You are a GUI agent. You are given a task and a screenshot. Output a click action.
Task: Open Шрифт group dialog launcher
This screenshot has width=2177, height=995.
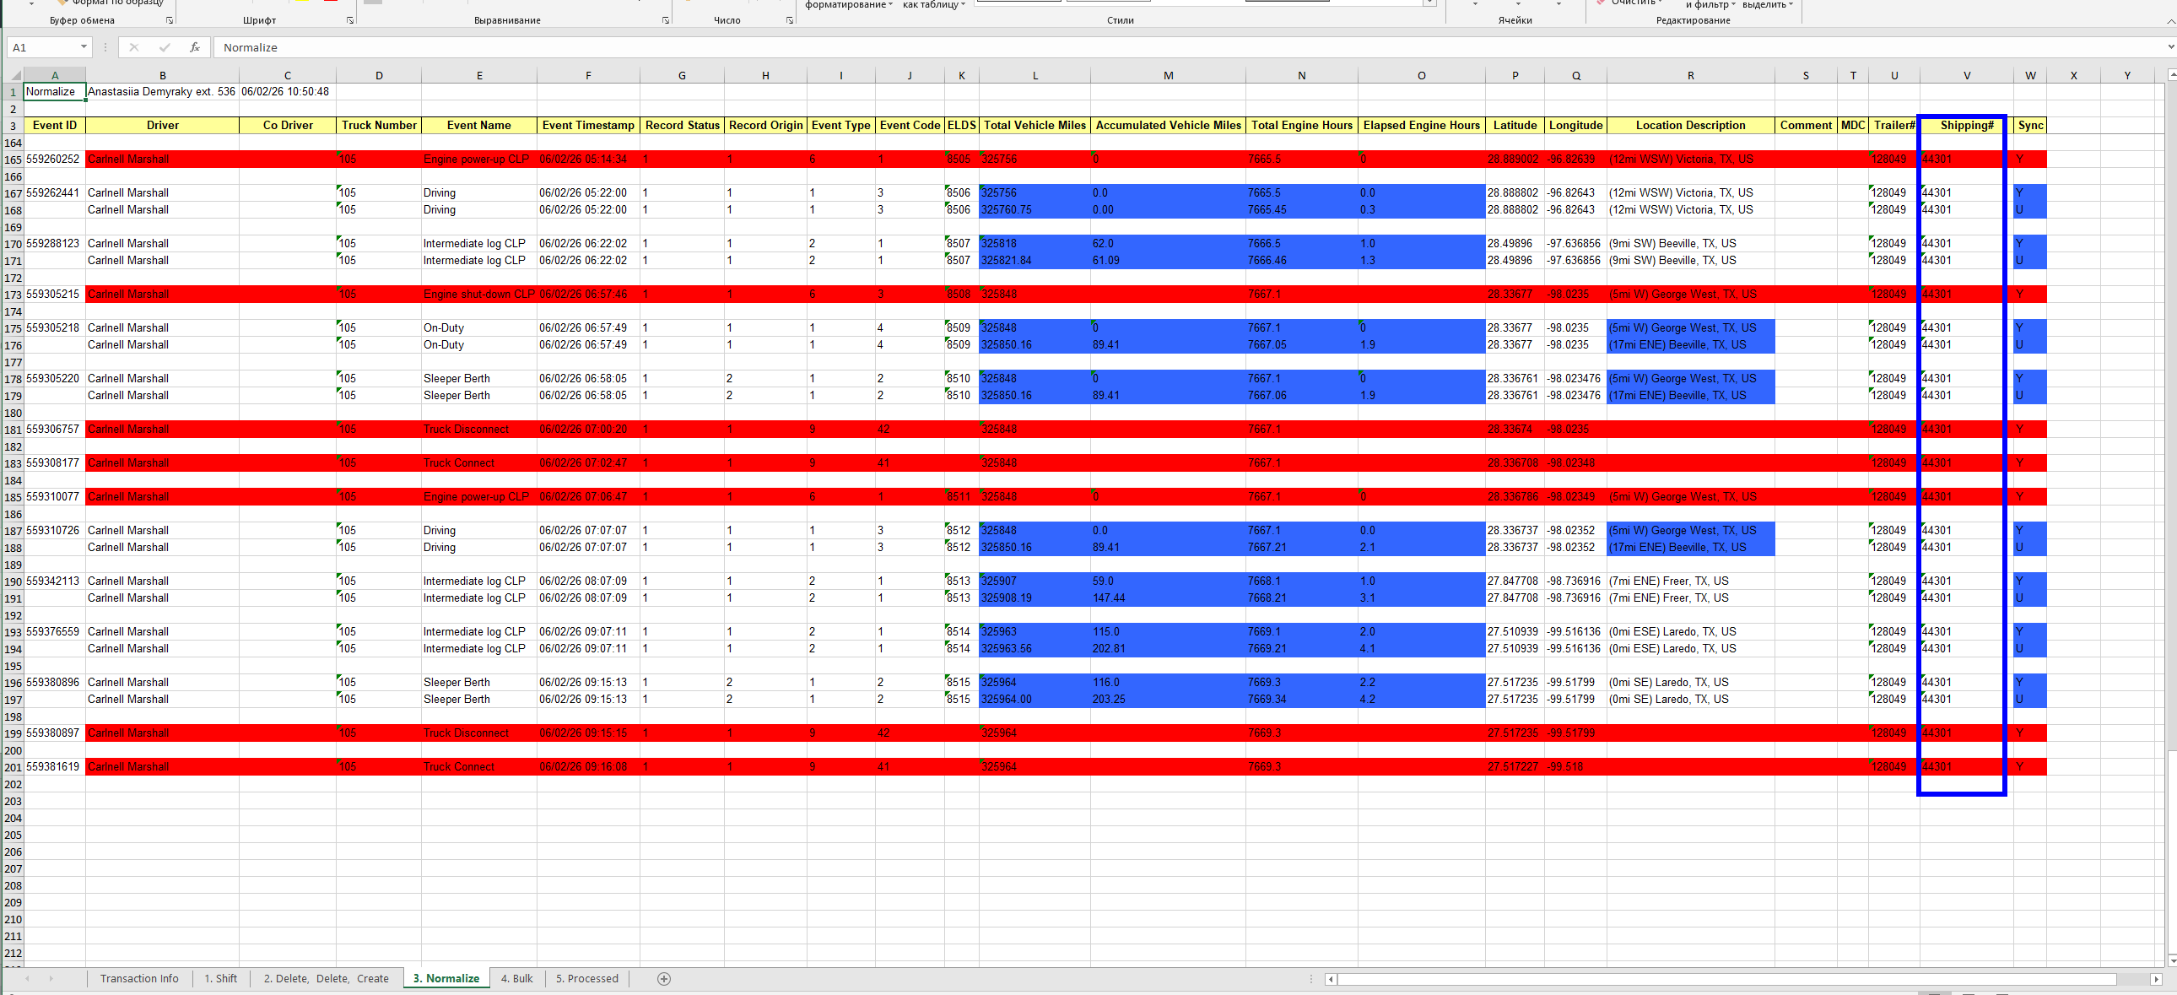(350, 20)
